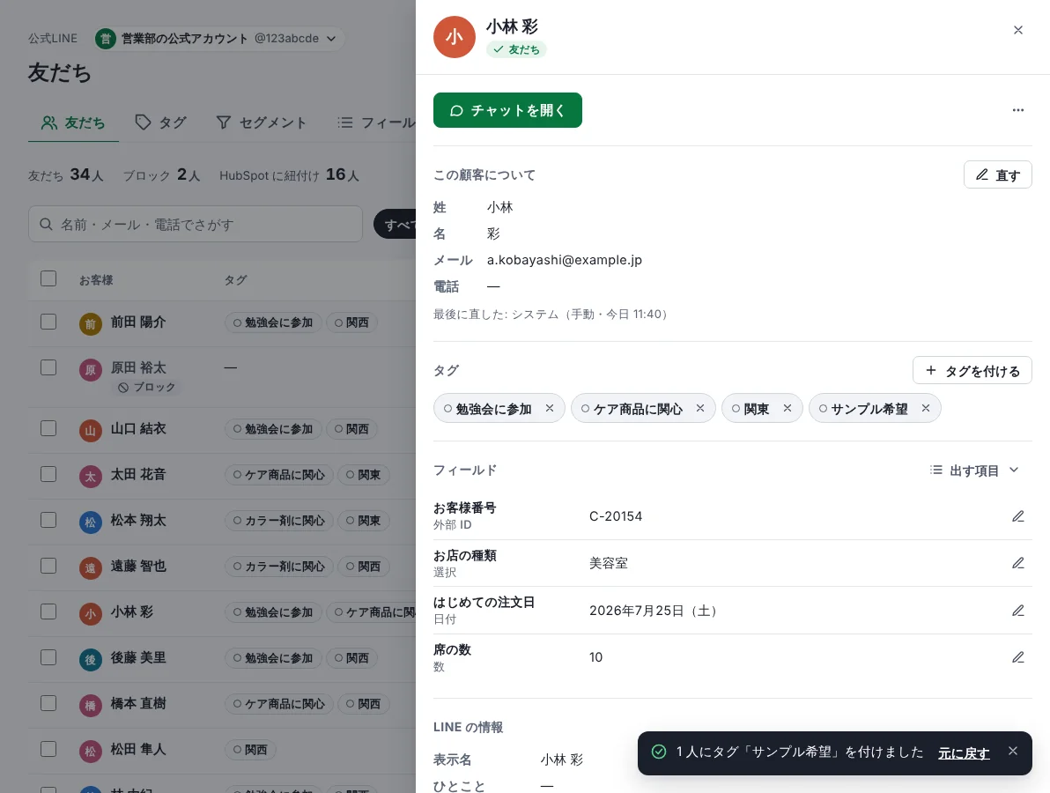Open 山口 結衣 customer name in list
Screen dimensions: 1050x793
pos(138,428)
